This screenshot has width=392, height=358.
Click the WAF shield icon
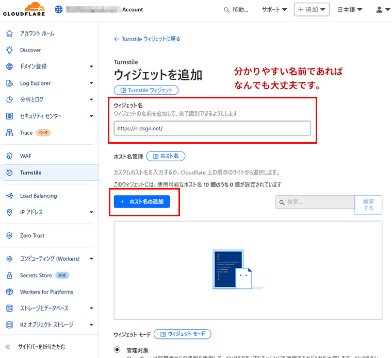(x=9, y=156)
